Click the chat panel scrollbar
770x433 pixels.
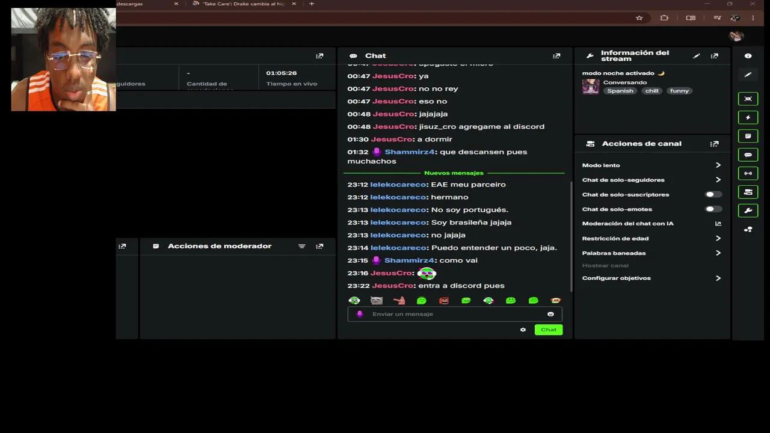[571, 236]
